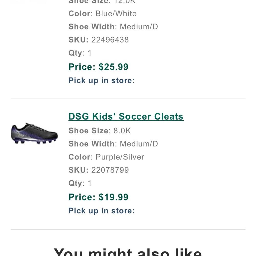Click the Qty label of the blue shoes

point(79,53)
